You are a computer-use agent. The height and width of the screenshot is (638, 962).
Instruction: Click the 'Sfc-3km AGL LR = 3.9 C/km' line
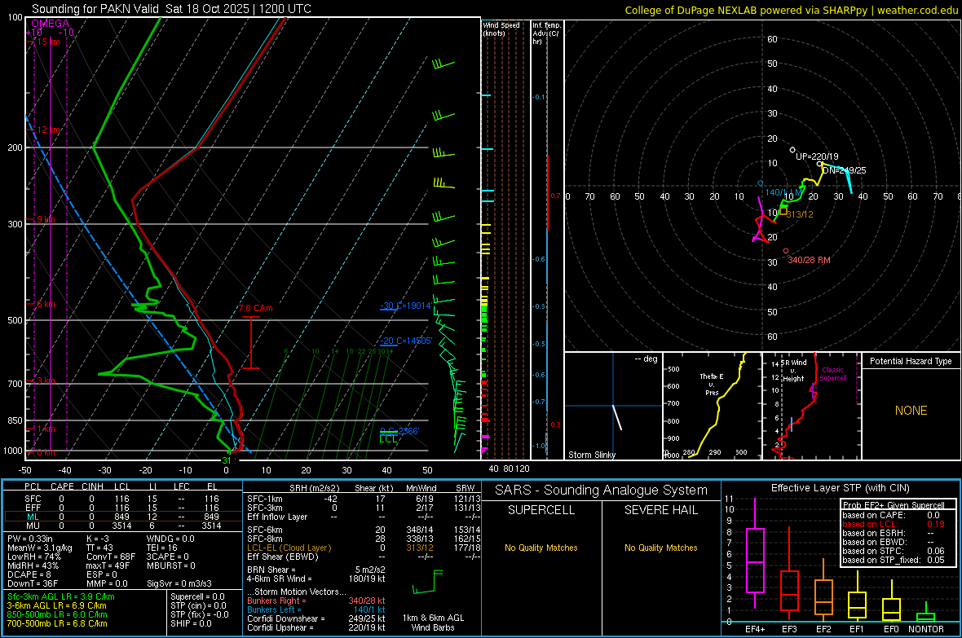[61, 596]
